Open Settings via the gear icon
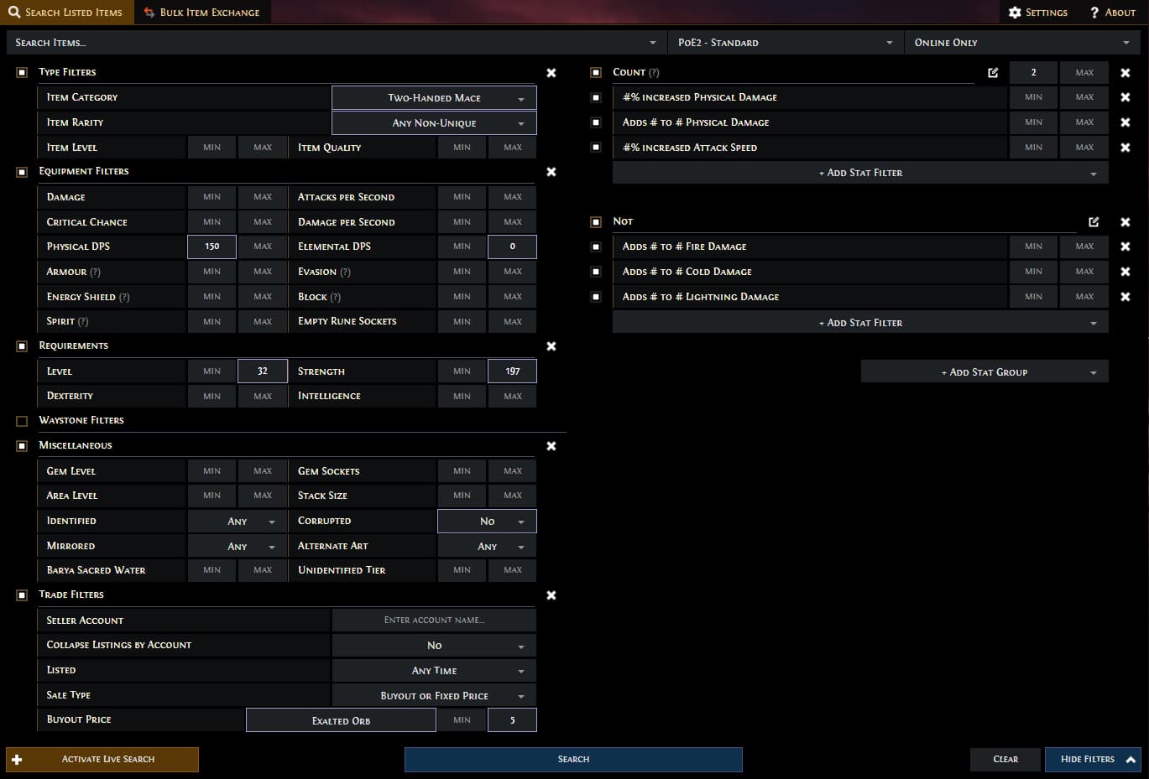This screenshot has height=779, width=1149. 1015,13
